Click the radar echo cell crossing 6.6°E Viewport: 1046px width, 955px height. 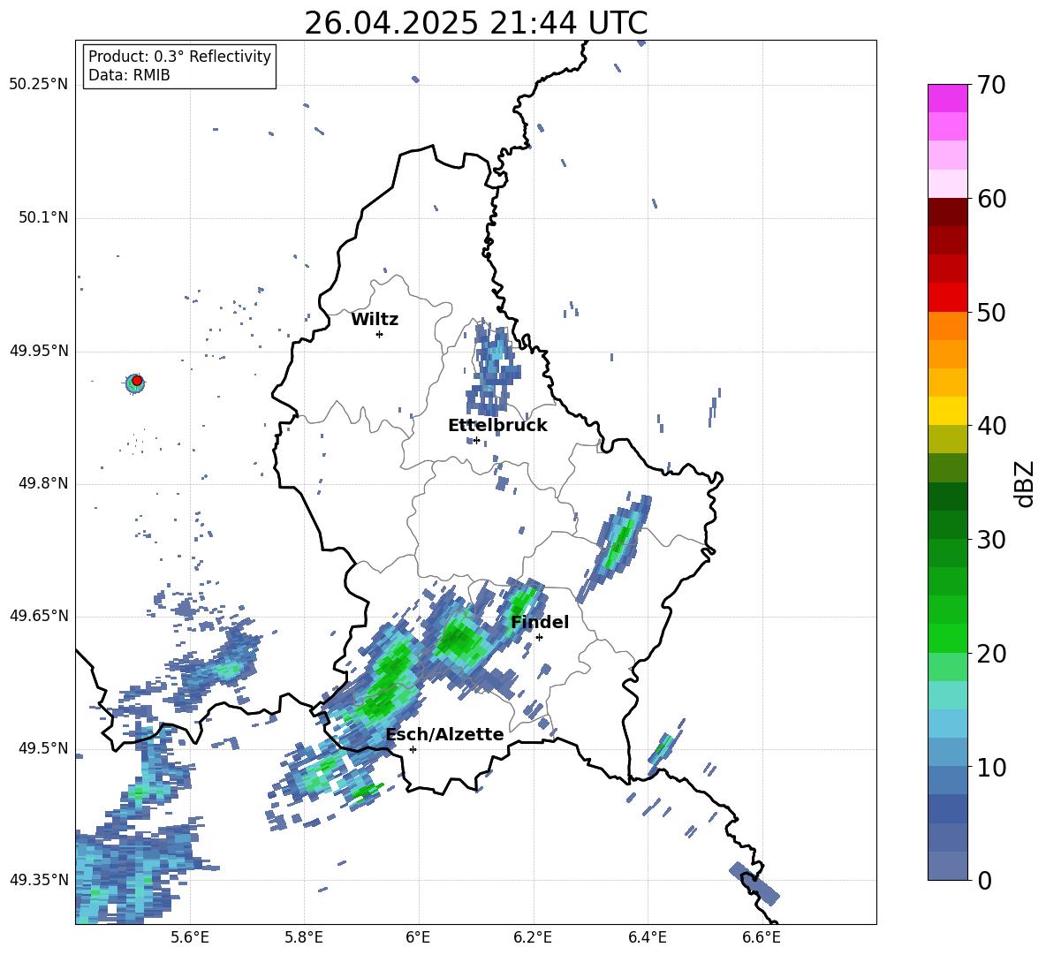754,883
